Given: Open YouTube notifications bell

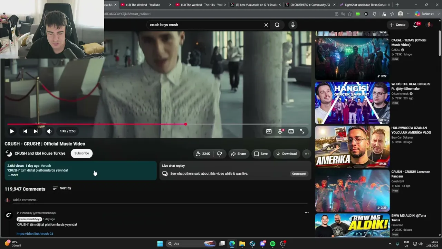Looking at the screenshot, I should [x=416, y=25].
